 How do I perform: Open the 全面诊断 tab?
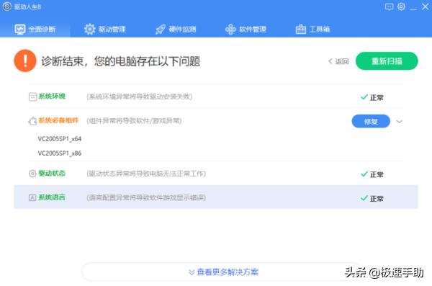click(x=35, y=29)
